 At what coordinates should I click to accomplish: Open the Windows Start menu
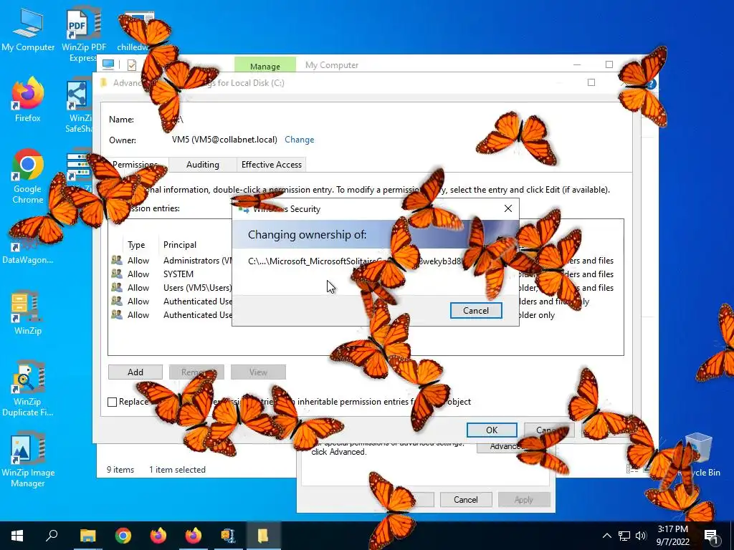(17, 536)
